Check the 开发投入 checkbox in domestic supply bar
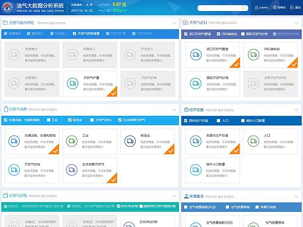The image size is (303, 227). pyautogui.click(x=52, y=34)
